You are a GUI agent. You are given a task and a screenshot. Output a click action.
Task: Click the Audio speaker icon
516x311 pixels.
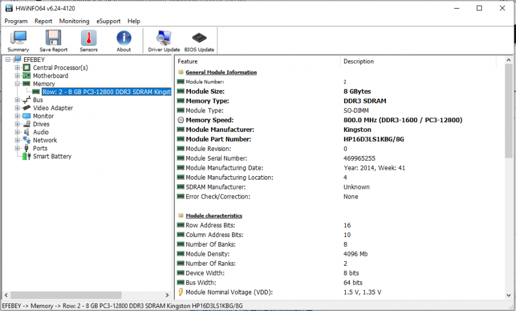tap(26, 132)
